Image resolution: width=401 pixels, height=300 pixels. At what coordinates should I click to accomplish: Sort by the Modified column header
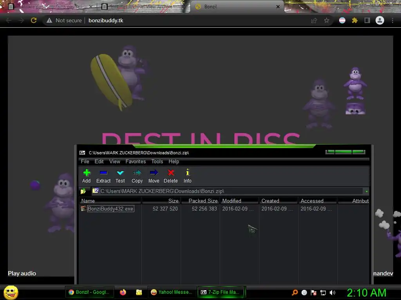tap(239, 201)
